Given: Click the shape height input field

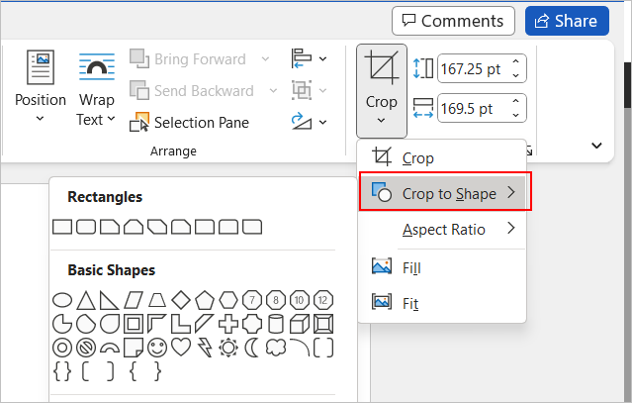Looking at the screenshot, I should click(x=472, y=68).
